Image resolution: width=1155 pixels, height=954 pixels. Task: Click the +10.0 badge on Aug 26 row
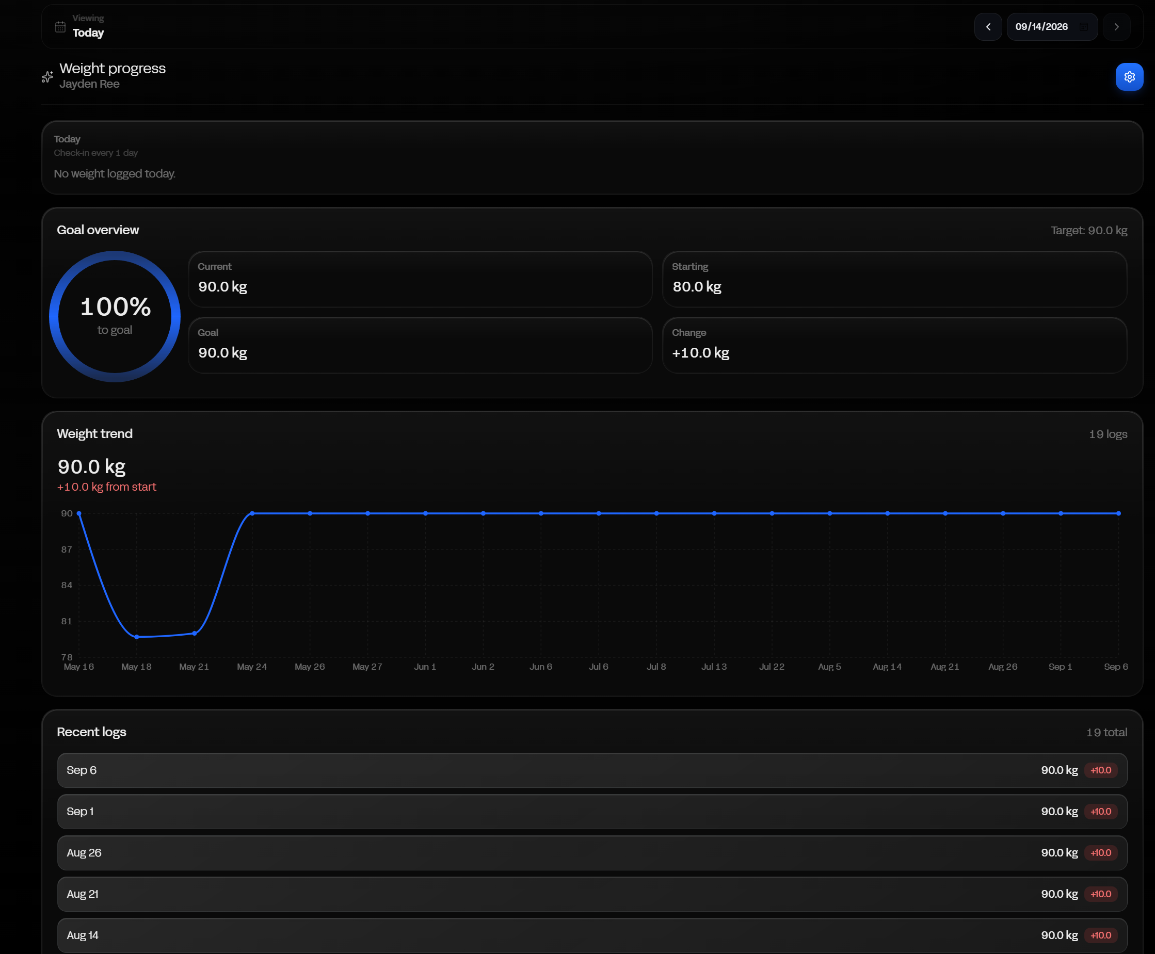(1101, 853)
